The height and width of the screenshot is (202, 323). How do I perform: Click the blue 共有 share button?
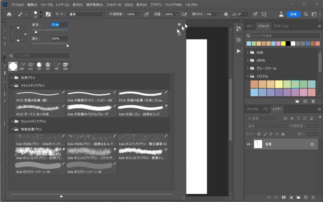coord(293,14)
